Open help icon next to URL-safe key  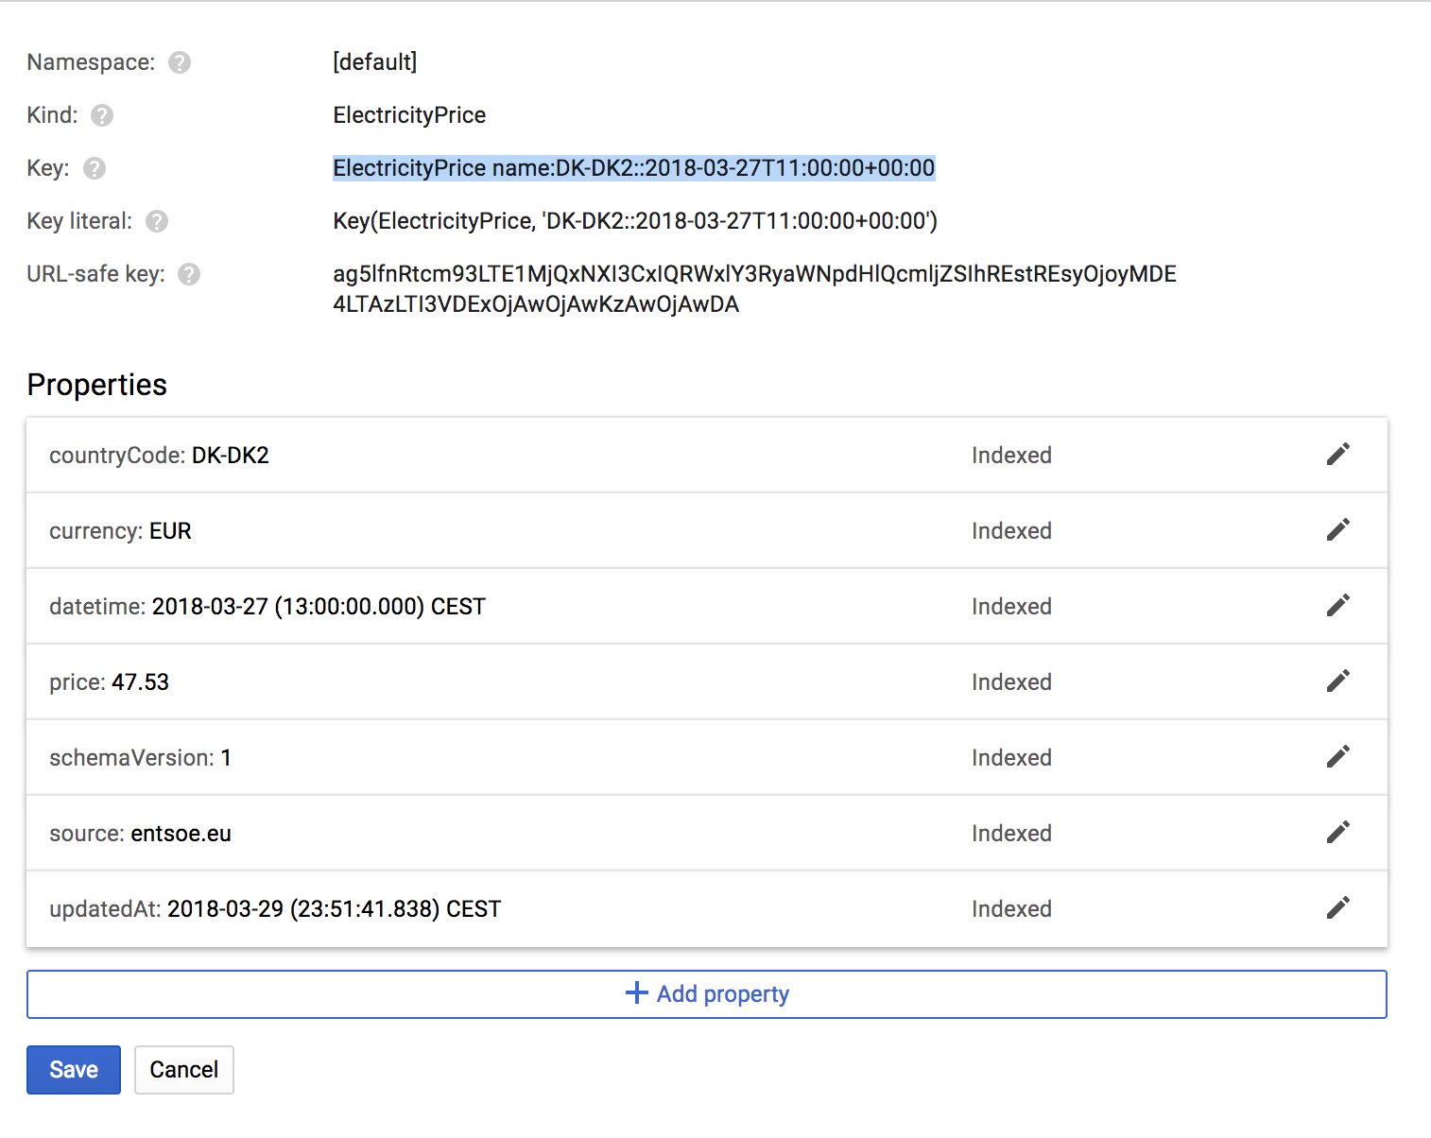[189, 274]
